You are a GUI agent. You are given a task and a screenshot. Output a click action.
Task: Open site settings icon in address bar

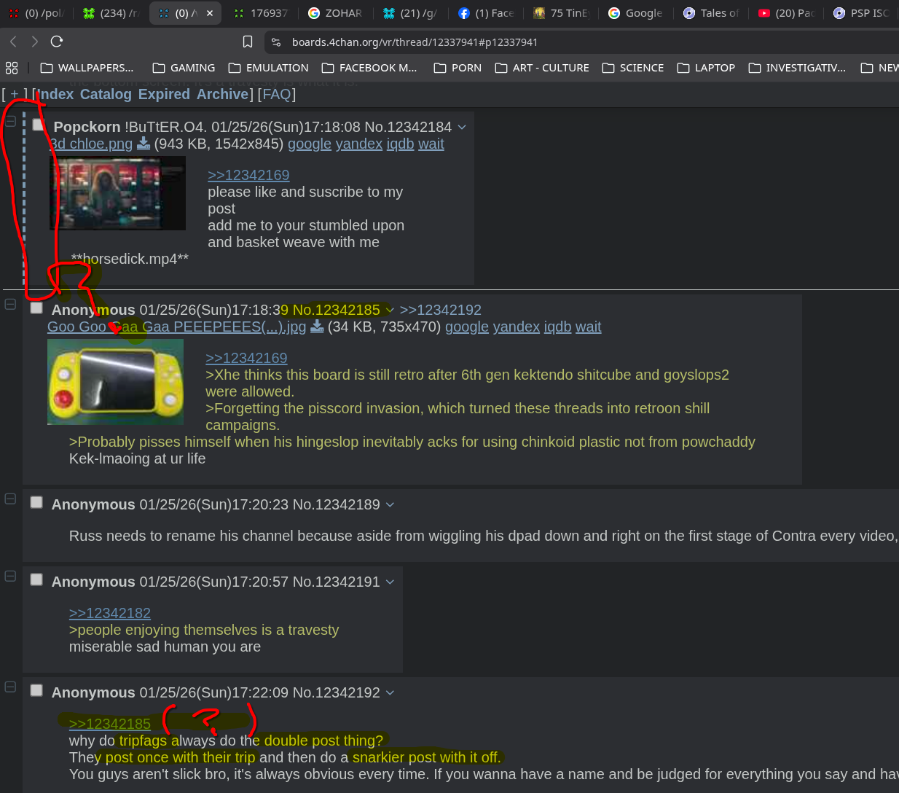coord(276,42)
